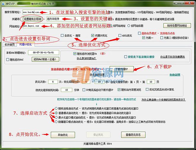
Task: Click status bar text 关键词排名提升工具 2014
Action: point(97,144)
